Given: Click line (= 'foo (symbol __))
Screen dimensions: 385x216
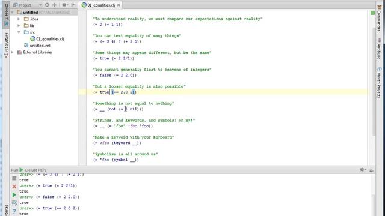Looking at the screenshot, I should tap(116, 160).
